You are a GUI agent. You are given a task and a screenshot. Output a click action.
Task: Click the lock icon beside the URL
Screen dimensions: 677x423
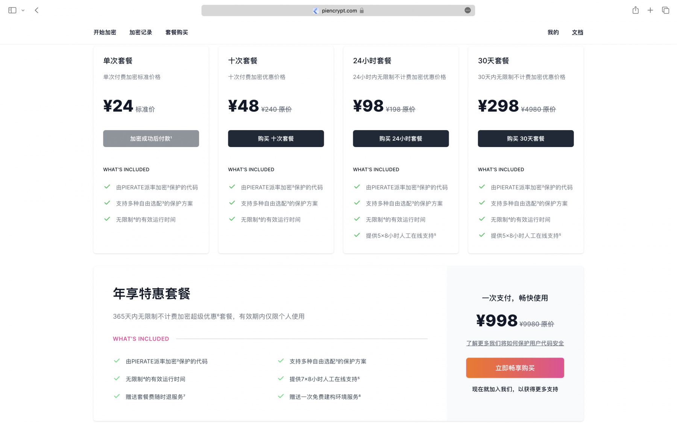click(362, 11)
